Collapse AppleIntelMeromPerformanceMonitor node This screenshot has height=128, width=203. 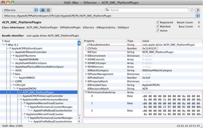[21, 100]
